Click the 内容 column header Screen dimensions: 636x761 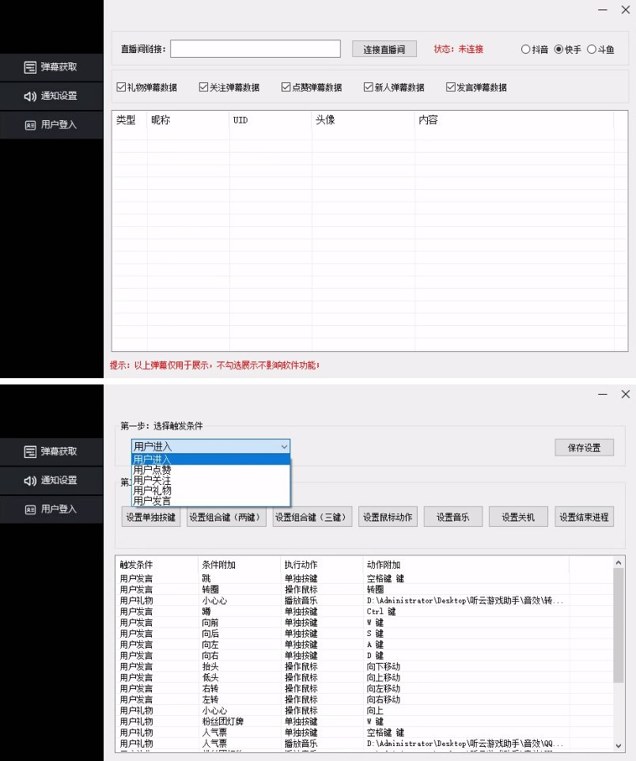tap(514, 120)
